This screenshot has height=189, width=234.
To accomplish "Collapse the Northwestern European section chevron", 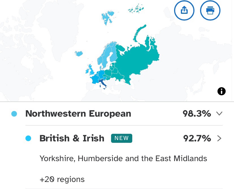I will coord(219,114).
